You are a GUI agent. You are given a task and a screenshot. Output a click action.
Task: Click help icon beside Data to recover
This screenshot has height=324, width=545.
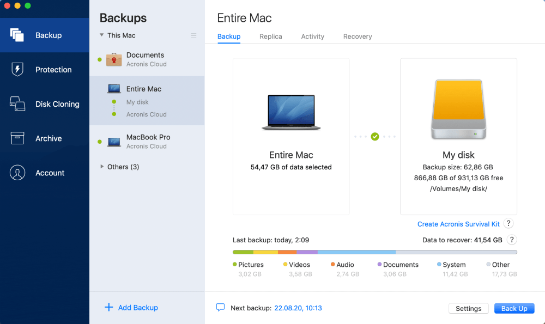(512, 240)
